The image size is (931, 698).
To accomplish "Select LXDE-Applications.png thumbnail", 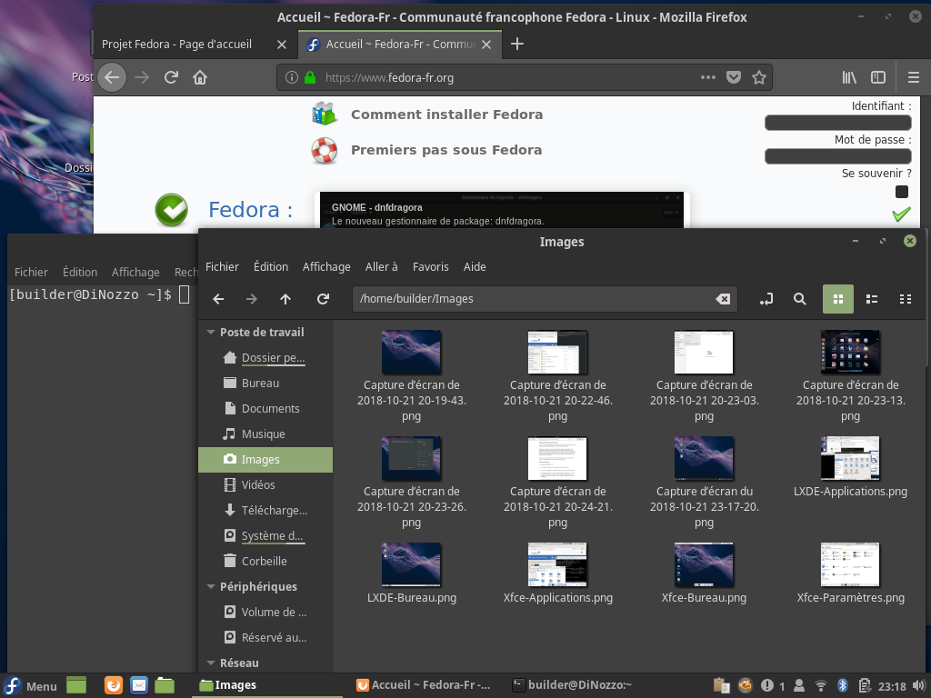I will coord(850,458).
